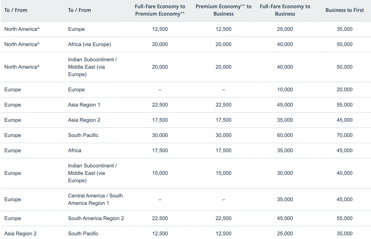Image resolution: width=371 pixels, height=239 pixels.
Task: Click 'Asia Region 2' in the last row
Action: (20, 234)
